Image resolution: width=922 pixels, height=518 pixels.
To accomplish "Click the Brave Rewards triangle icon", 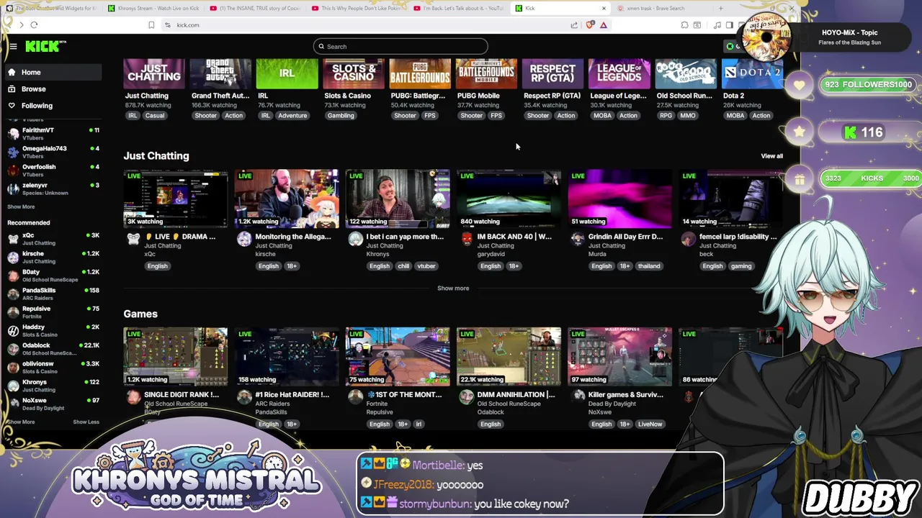I will coord(604,25).
